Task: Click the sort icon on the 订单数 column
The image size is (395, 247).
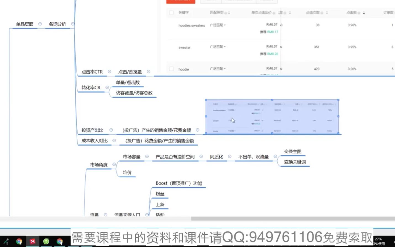Action: click(x=394, y=13)
